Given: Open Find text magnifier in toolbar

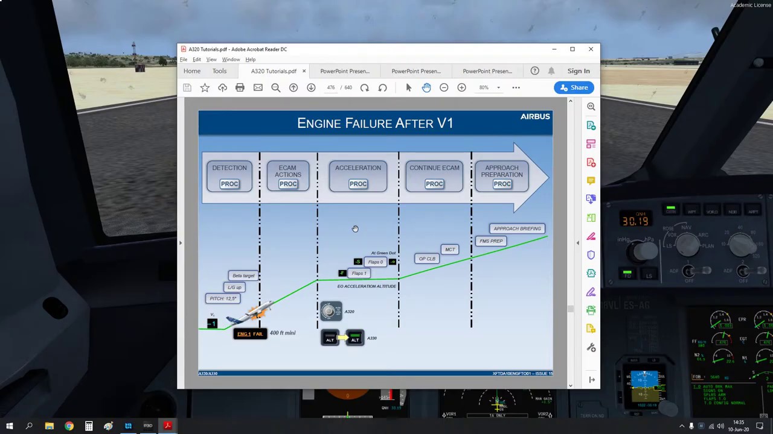Looking at the screenshot, I should pyautogui.click(x=276, y=87).
